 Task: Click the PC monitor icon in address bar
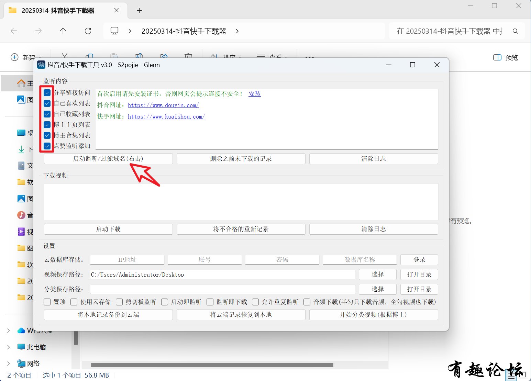[114, 31]
